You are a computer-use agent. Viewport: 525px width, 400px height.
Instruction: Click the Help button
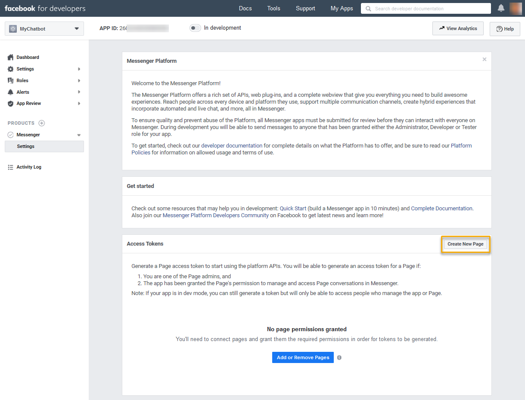[505, 29]
